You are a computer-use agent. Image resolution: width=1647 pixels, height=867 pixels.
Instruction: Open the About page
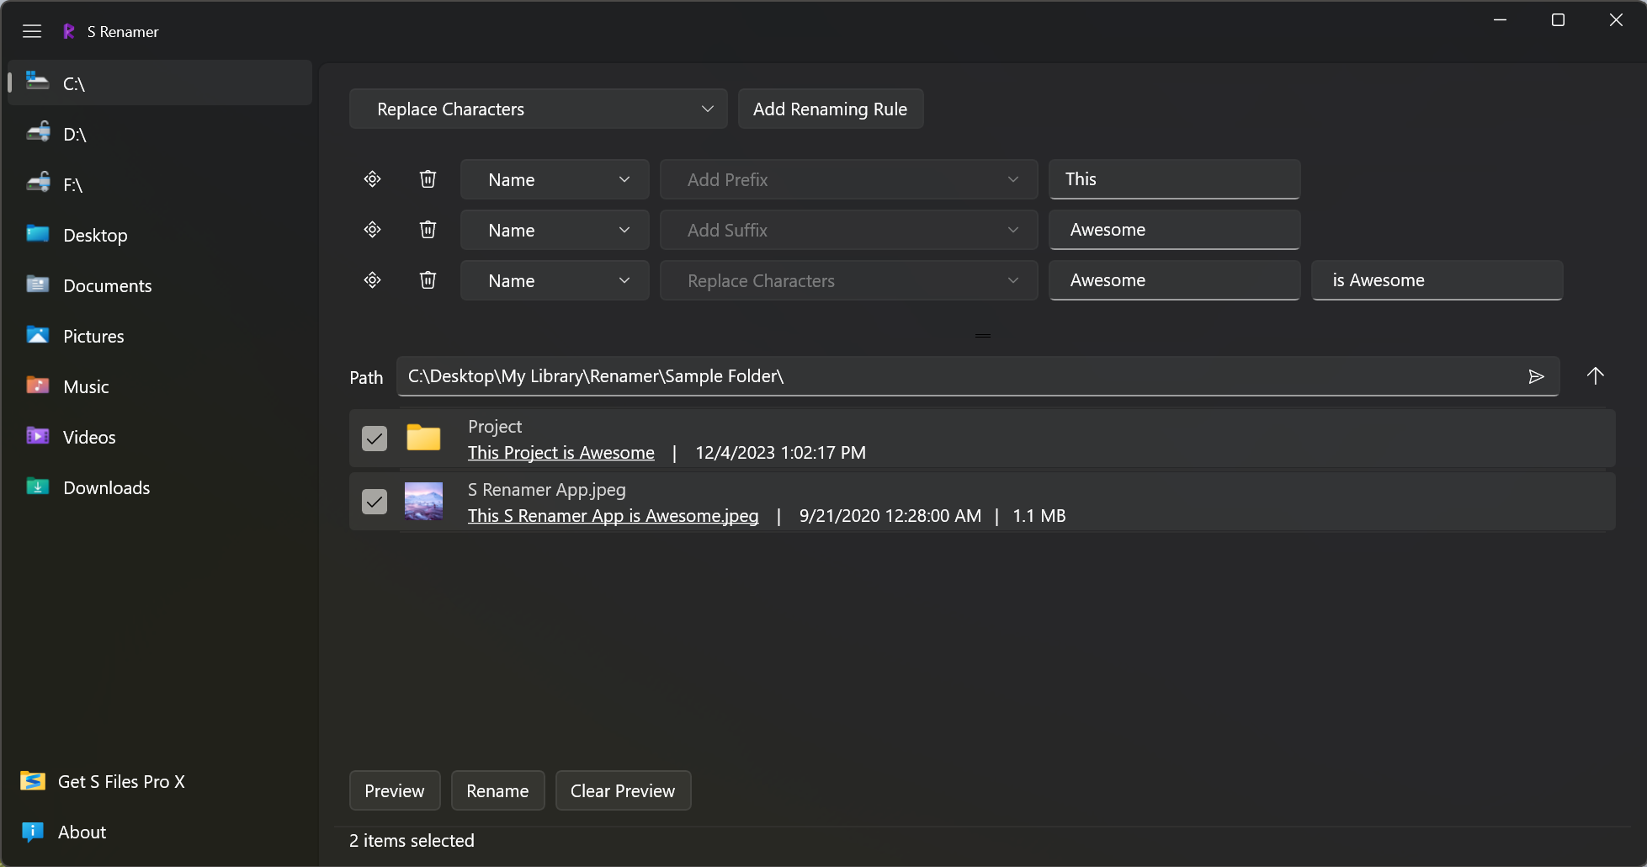[160, 832]
